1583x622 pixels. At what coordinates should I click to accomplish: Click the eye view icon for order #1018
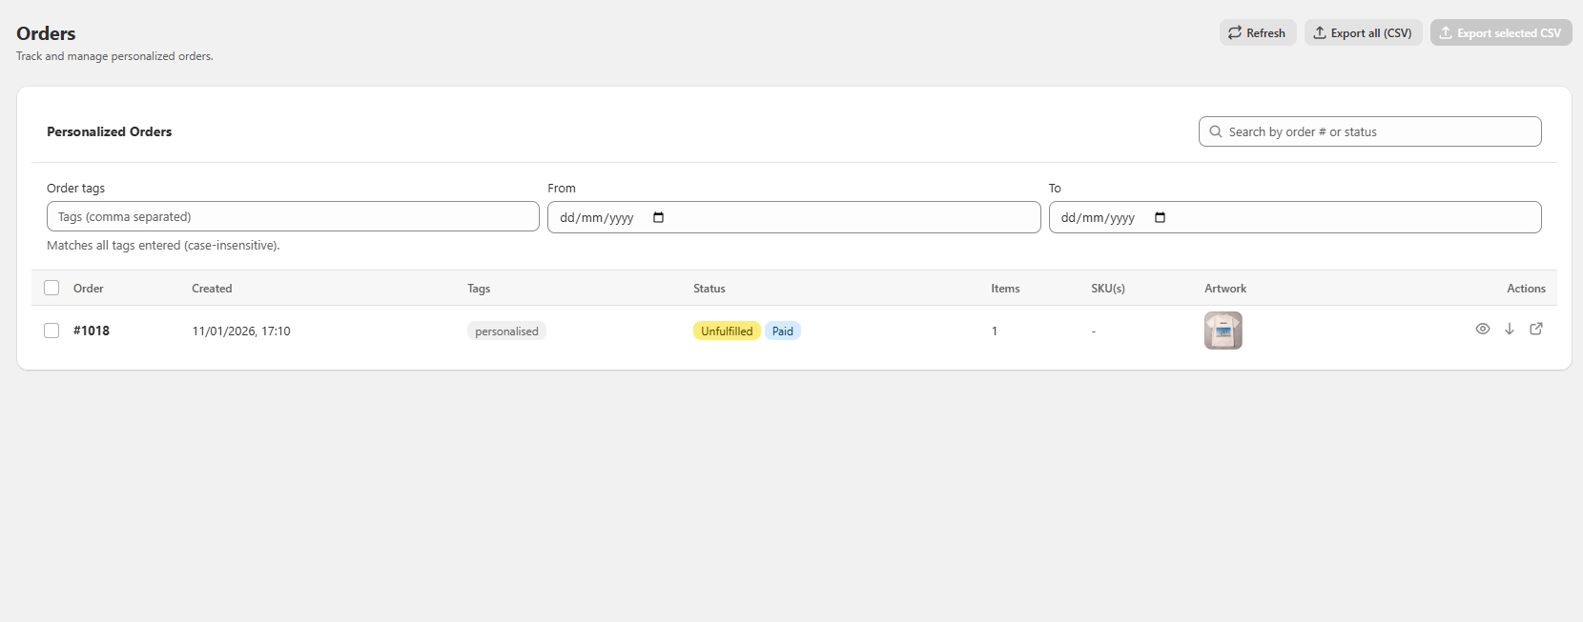point(1482,329)
